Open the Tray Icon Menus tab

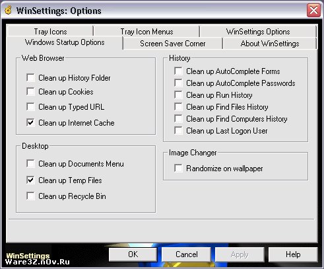pyautogui.click(x=146, y=31)
